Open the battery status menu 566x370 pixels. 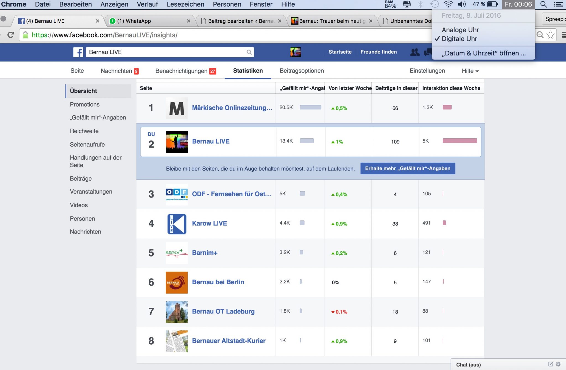pos(492,4)
